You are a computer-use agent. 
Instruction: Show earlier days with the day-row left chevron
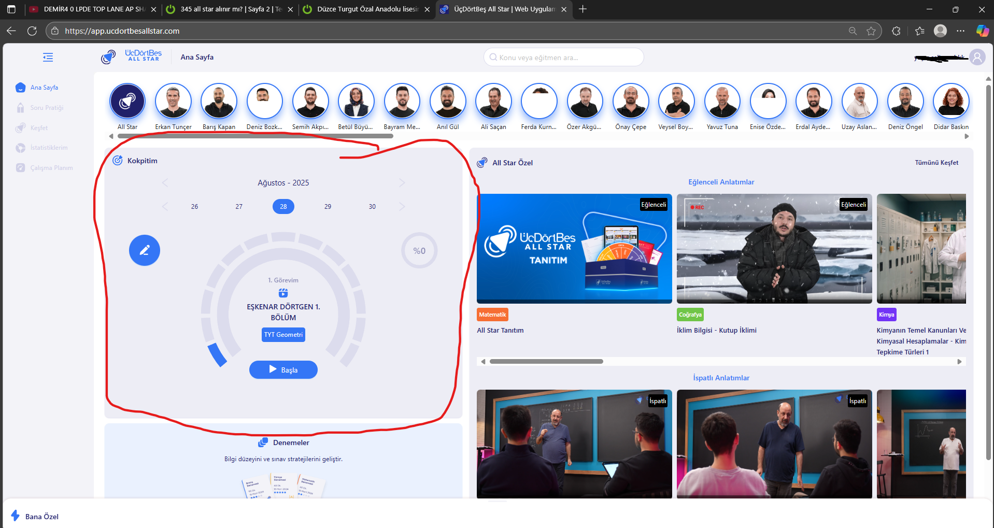click(x=165, y=207)
